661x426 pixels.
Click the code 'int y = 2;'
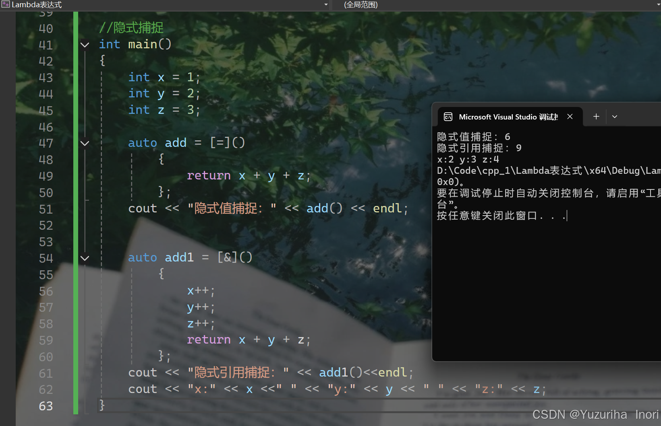(x=164, y=94)
